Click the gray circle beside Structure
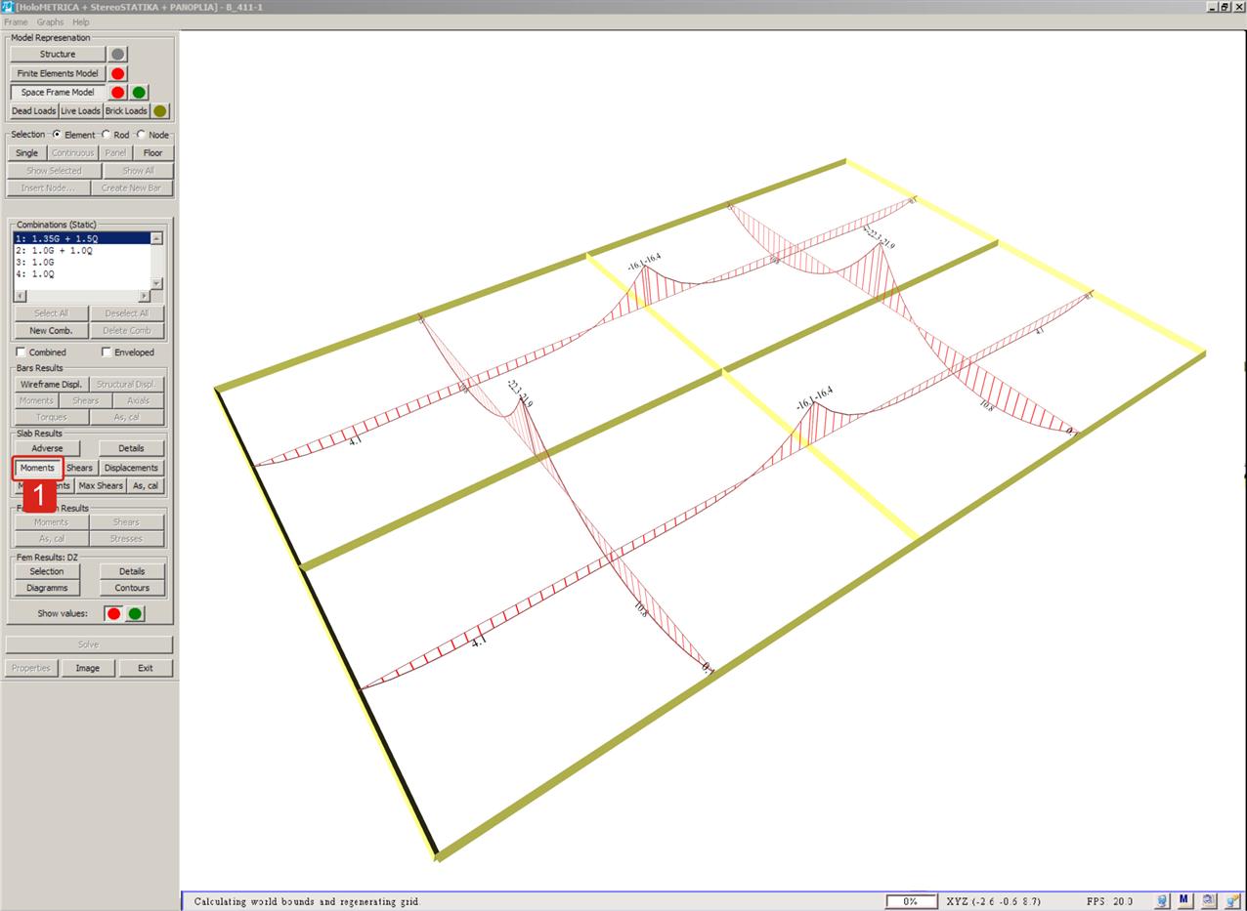Screen dimensions: 1247x911 pyautogui.click(x=118, y=55)
